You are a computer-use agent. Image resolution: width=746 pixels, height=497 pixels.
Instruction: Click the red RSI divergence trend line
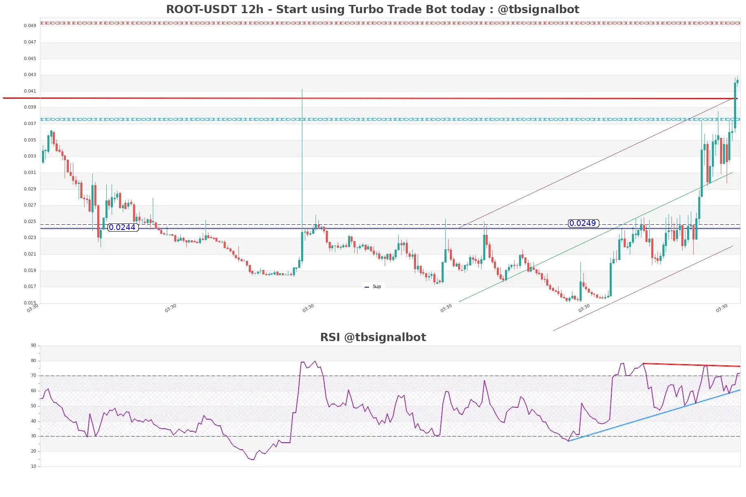click(692, 365)
